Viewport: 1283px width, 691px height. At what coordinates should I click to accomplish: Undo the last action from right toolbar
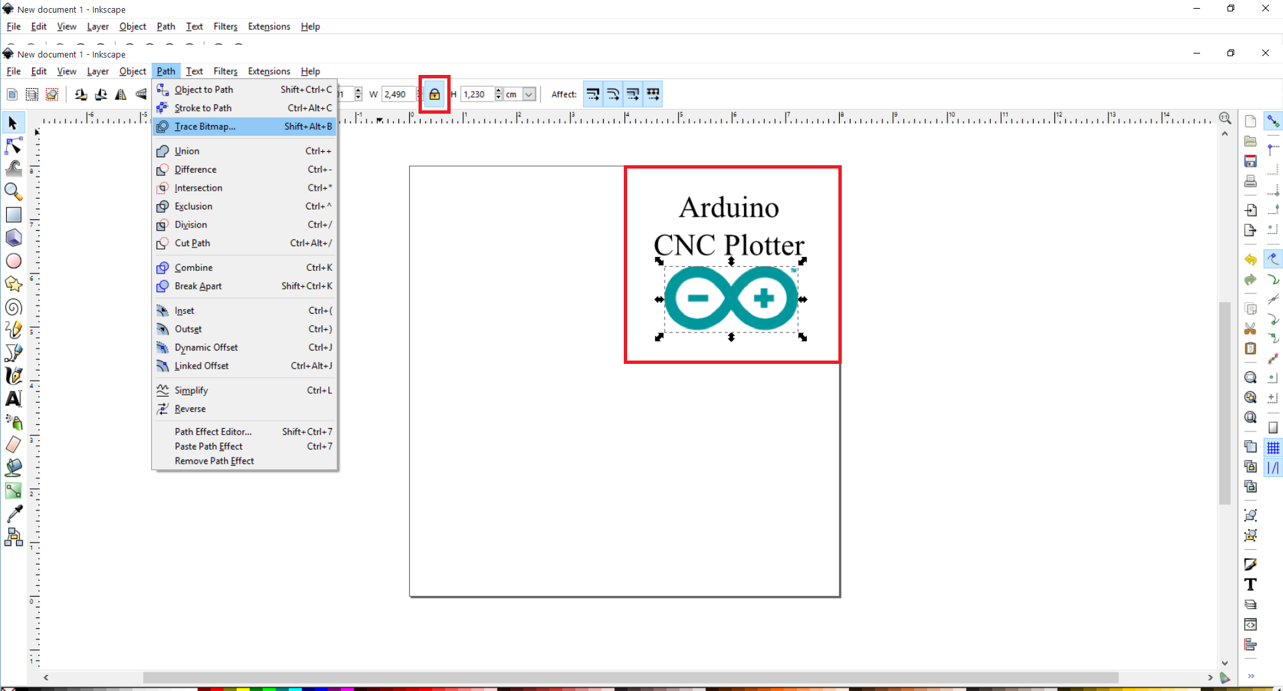click(x=1250, y=260)
